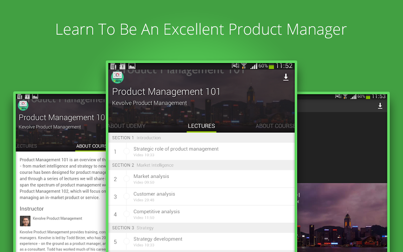Viewport: 403px width, 252px height.
Task: Open instructor photo in left phone
Action: (x=25, y=221)
